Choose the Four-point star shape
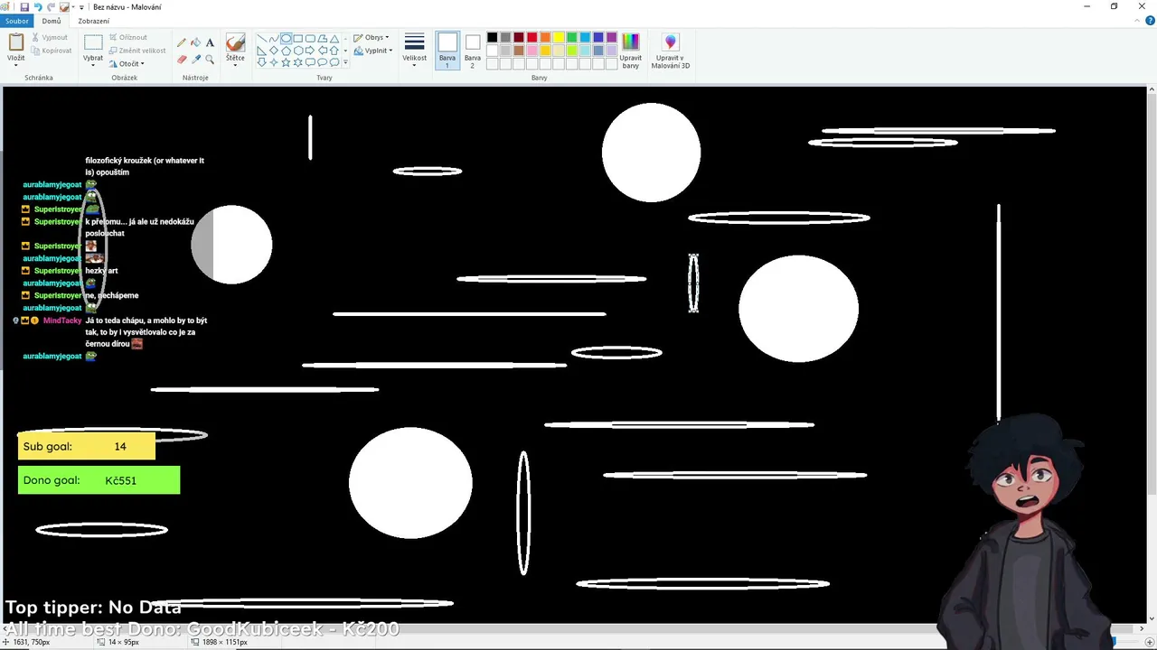Screen dimensions: 1157x650 tap(274, 62)
